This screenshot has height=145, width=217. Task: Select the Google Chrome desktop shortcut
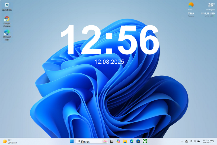click(x=7, y=21)
